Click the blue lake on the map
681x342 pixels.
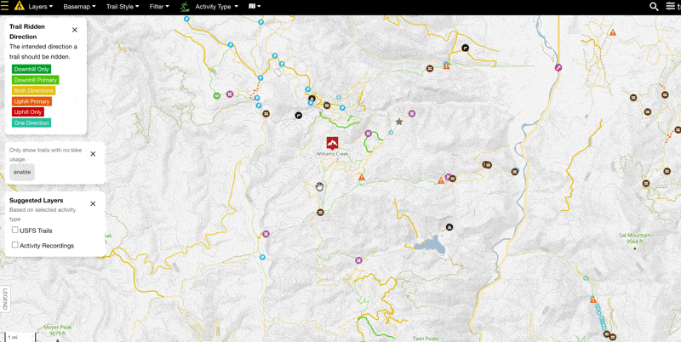tap(429, 246)
